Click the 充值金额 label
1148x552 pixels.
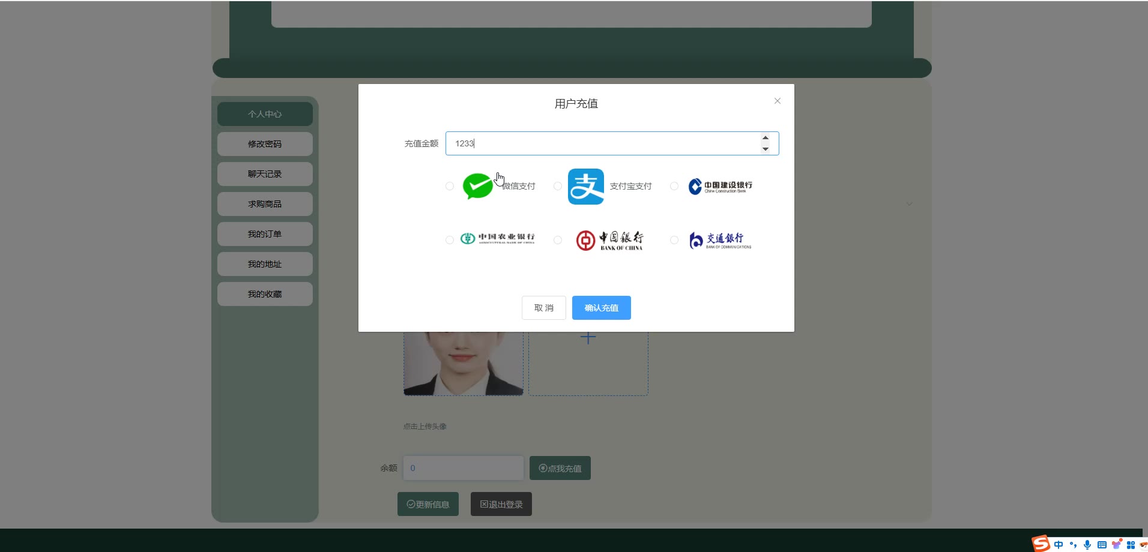click(421, 143)
